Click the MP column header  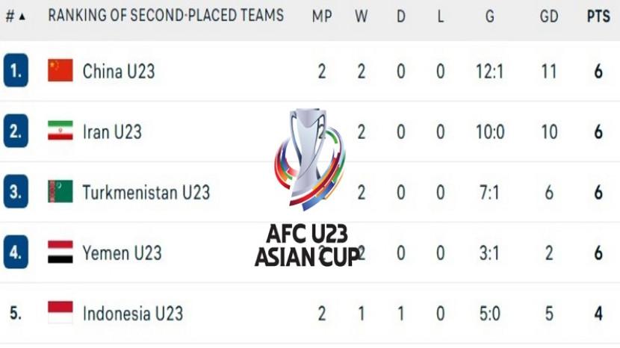322,16
